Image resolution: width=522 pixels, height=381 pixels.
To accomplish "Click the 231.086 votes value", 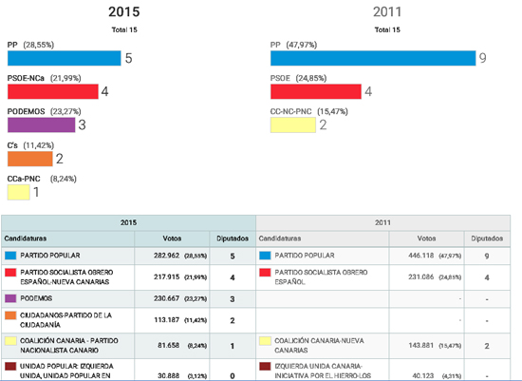I will tap(421, 277).
